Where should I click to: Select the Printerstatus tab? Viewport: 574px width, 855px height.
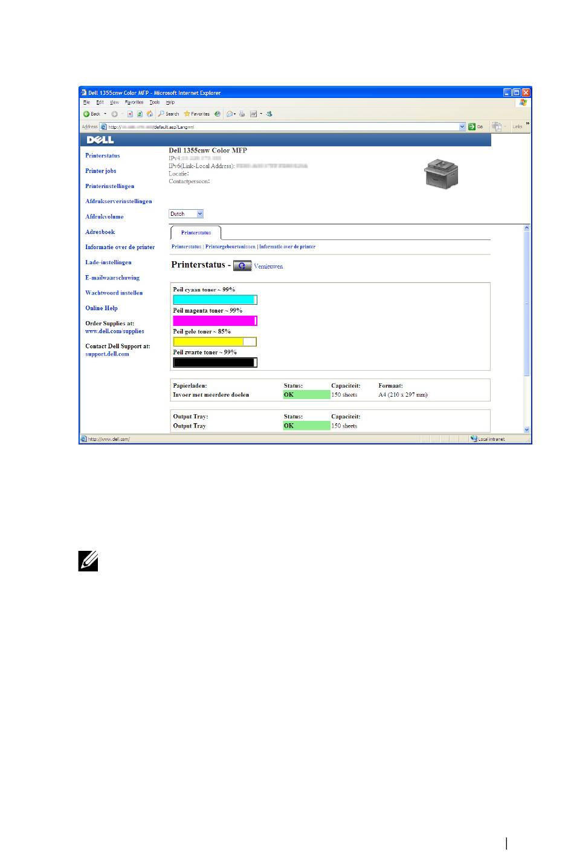tap(196, 233)
